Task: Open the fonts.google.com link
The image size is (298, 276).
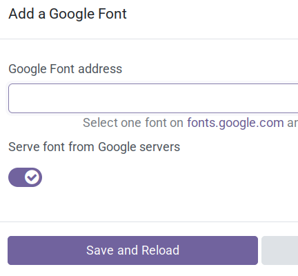Action: pos(235,123)
